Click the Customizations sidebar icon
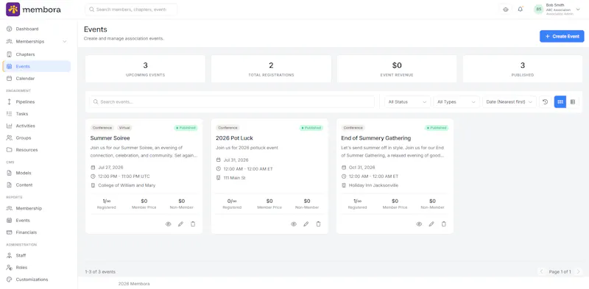Viewport: 589px width, 289px height. click(x=10, y=279)
